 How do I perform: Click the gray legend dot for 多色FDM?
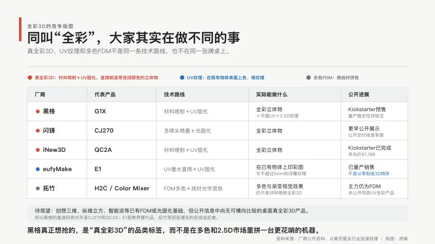point(309,77)
